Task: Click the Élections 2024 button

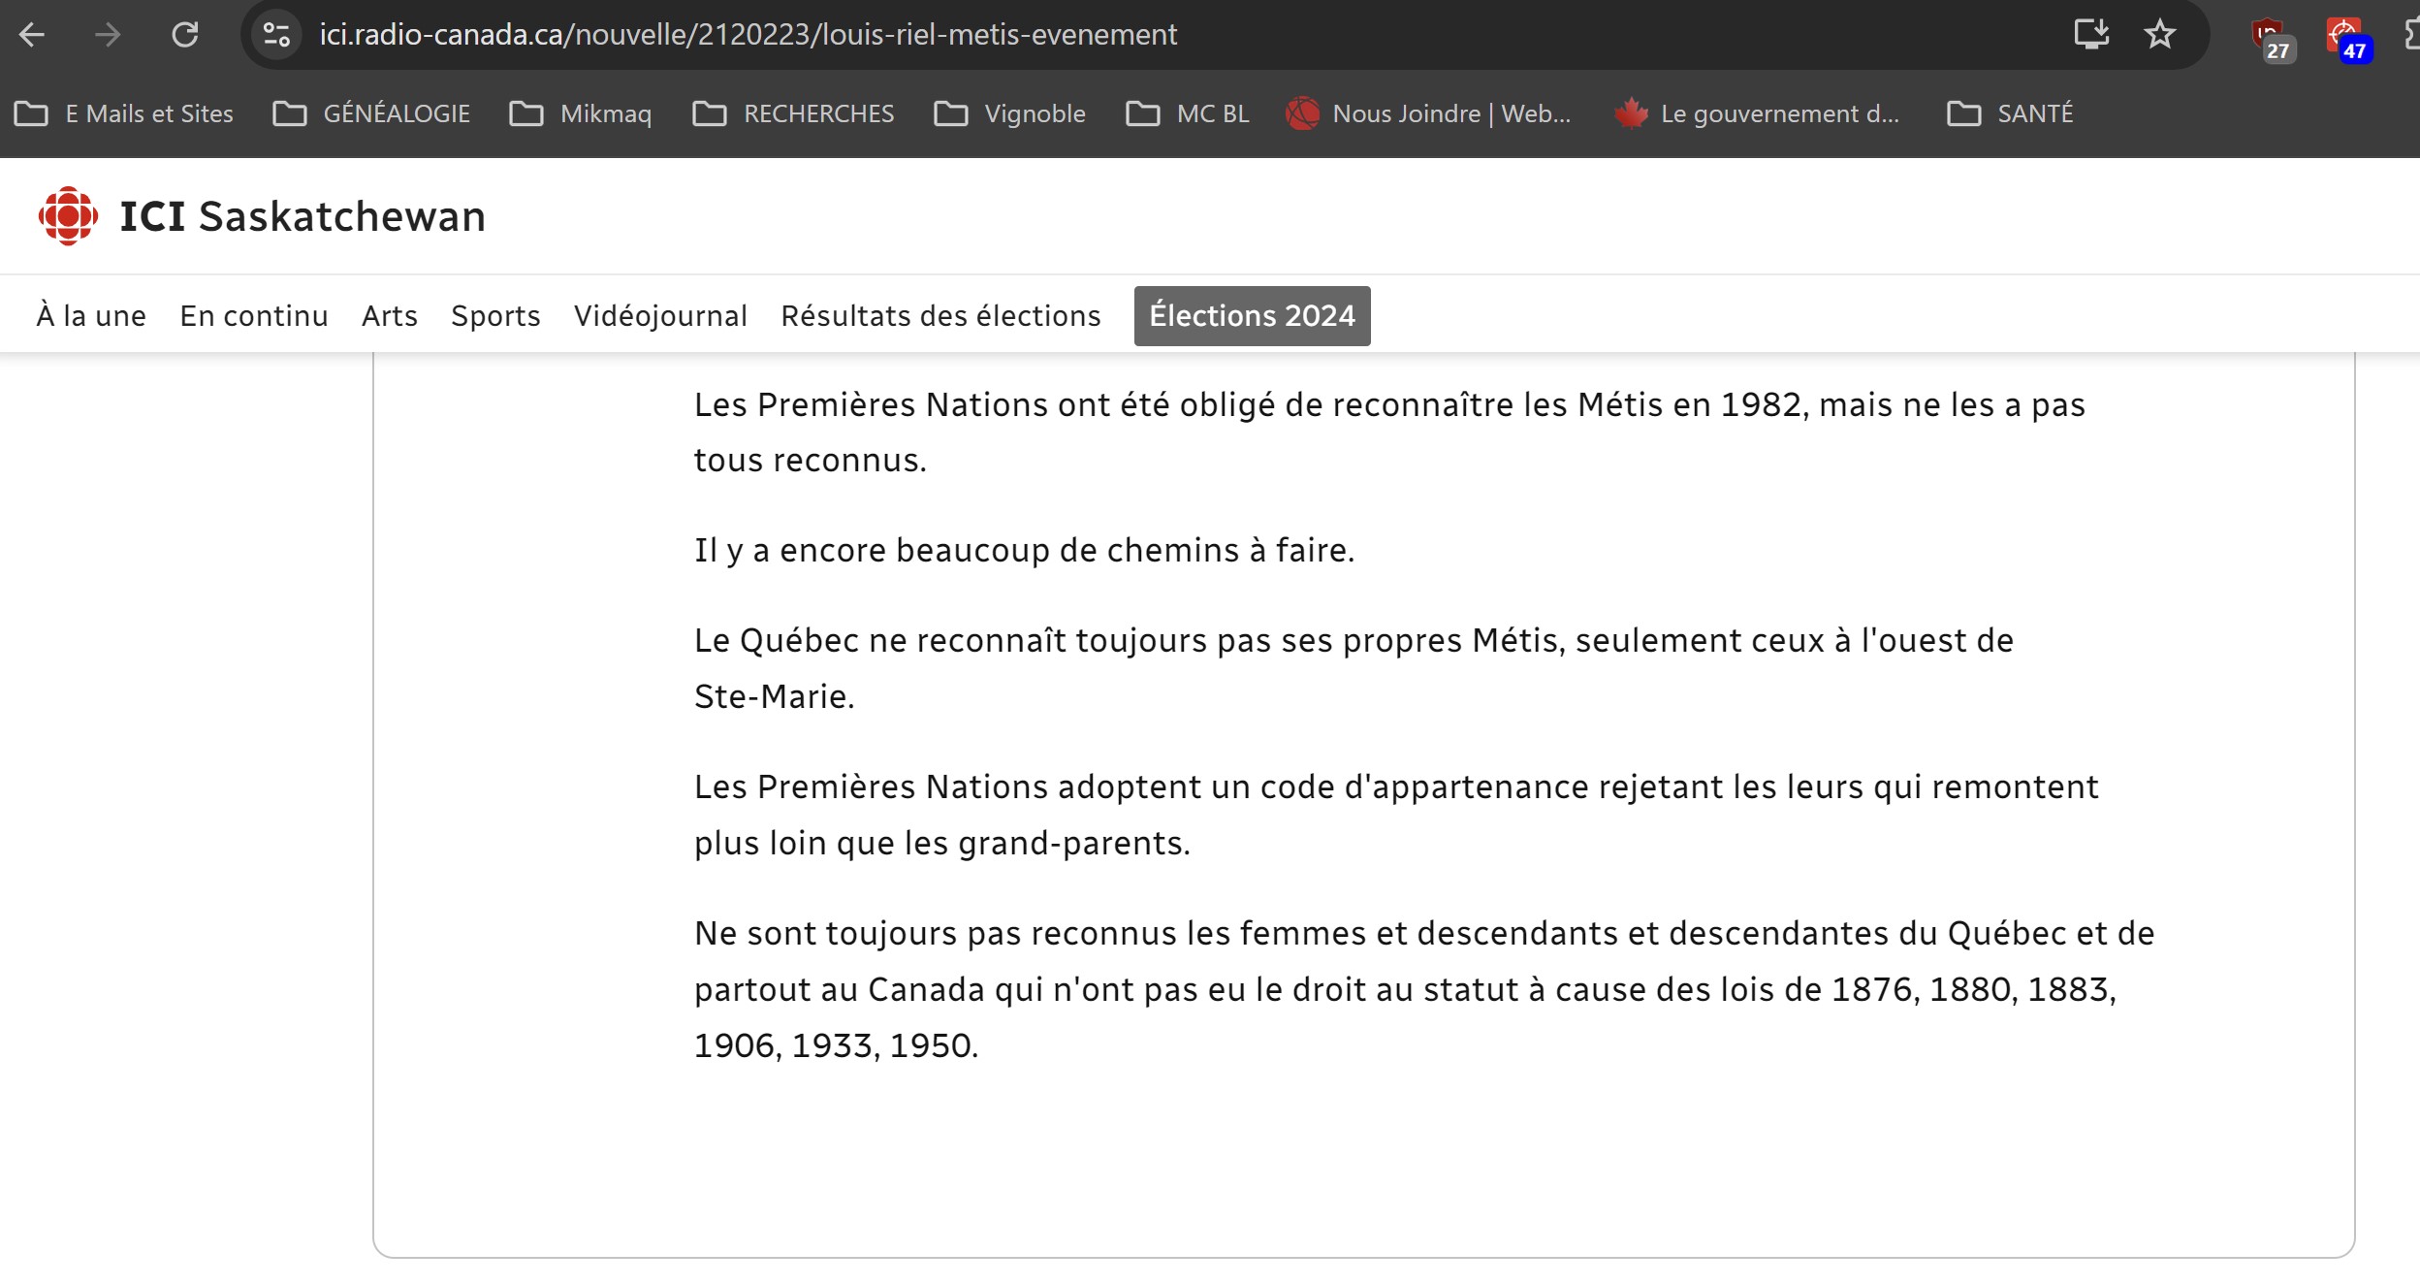Action: 1252,316
